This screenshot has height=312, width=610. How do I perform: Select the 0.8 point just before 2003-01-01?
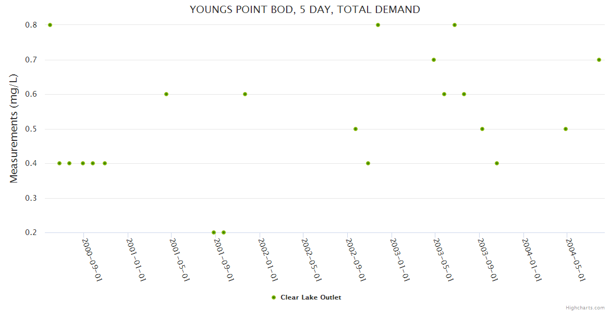point(378,25)
